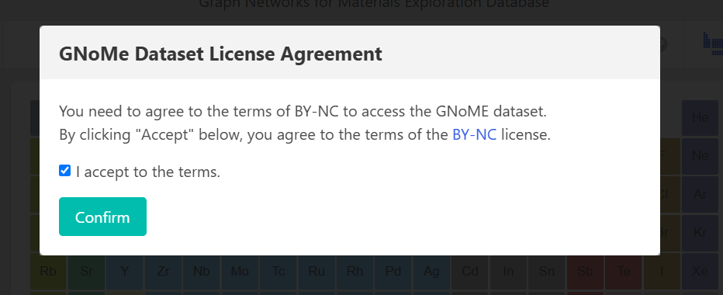Choose the Ar element tile

pos(700,194)
